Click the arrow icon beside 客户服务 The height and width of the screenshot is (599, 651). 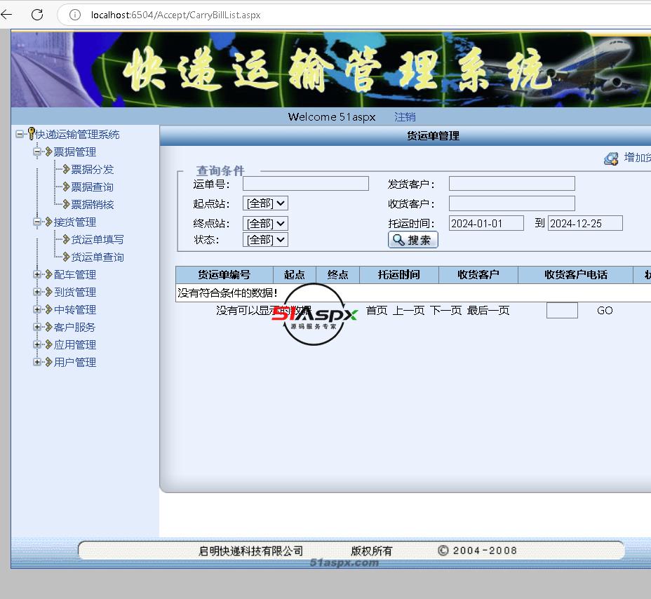[x=48, y=327]
